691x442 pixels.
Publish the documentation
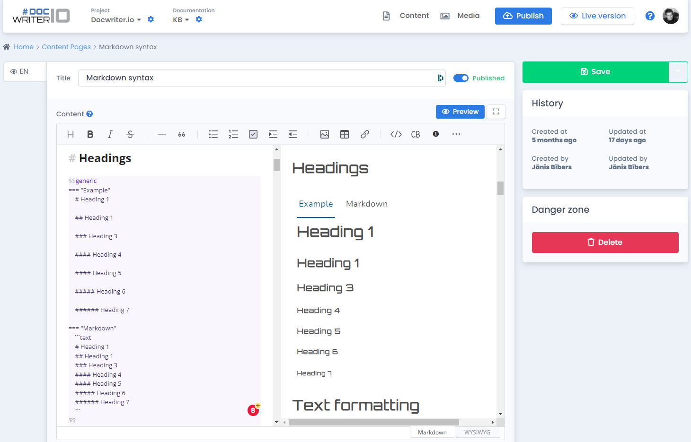pyautogui.click(x=523, y=16)
